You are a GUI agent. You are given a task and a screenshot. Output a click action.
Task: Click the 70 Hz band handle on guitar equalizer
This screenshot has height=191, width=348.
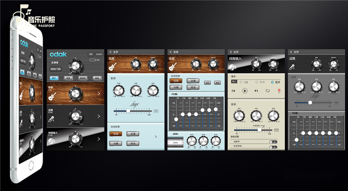(176, 120)
